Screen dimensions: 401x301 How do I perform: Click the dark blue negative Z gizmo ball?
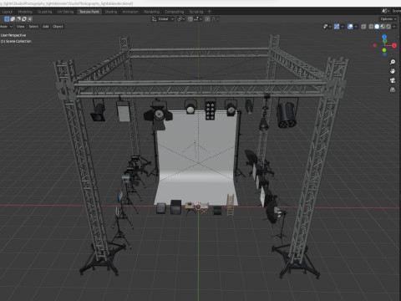[384, 54]
